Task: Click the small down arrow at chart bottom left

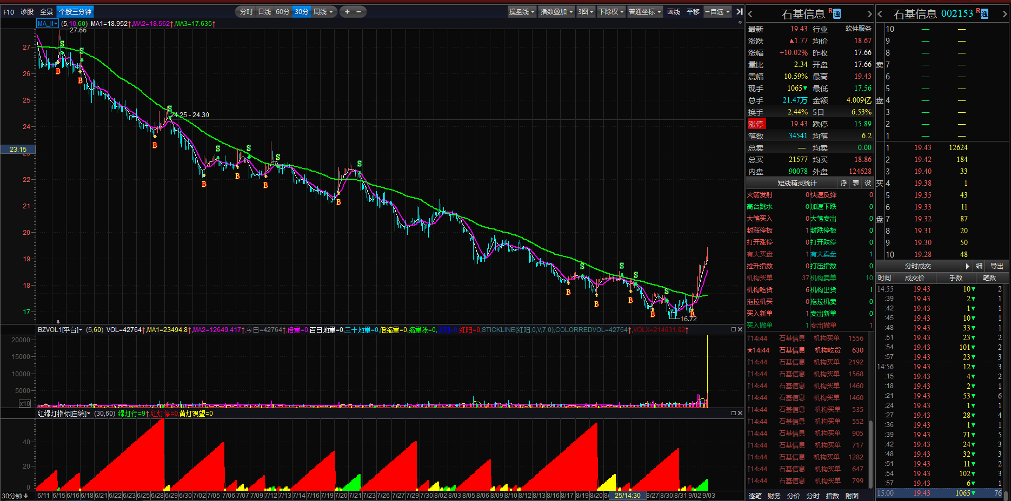Action: click(58, 322)
